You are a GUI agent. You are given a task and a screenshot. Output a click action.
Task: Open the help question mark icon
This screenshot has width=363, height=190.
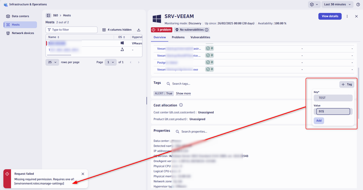point(358,4)
